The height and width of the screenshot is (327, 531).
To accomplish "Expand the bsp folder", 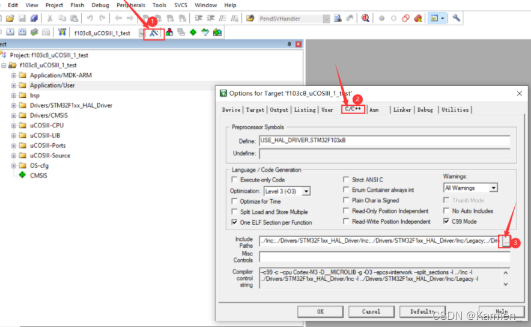I will 14,96.
